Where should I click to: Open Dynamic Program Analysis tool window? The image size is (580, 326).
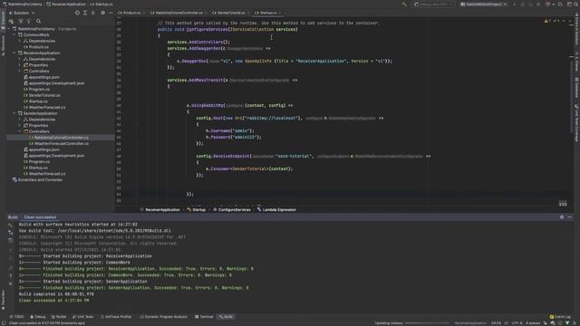164,317
